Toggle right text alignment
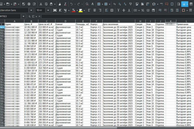Screen dimensions: 194x129 point(100,10)
